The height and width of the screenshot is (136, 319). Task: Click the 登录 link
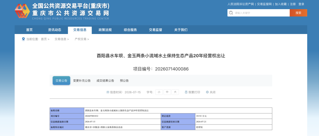coord(301,4)
